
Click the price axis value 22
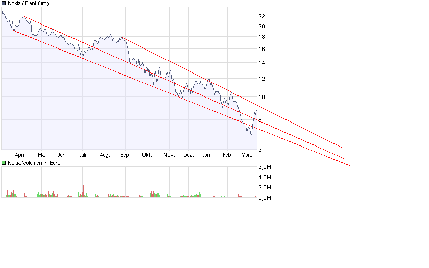pyautogui.click(x=261, y=16)
